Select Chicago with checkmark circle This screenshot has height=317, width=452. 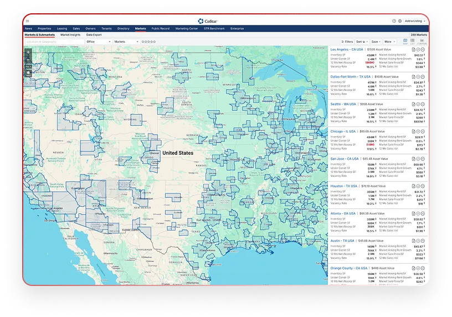coord(418,131)
